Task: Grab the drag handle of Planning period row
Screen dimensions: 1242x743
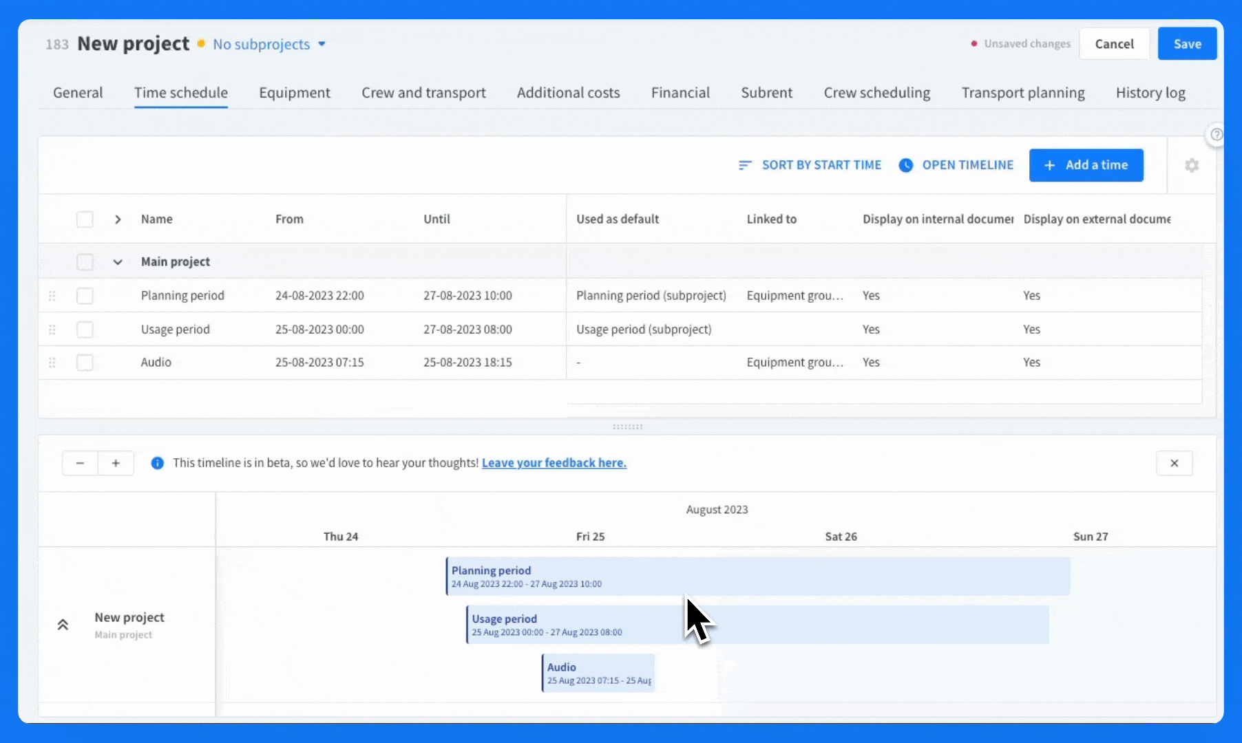Action: coord(52,296)
